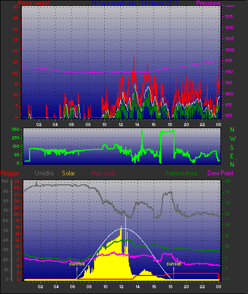Click the W wind direction letter
Image resolution: width=248 pixels, height=294 pixels.
pyautogui.click(x=233, y=139)
